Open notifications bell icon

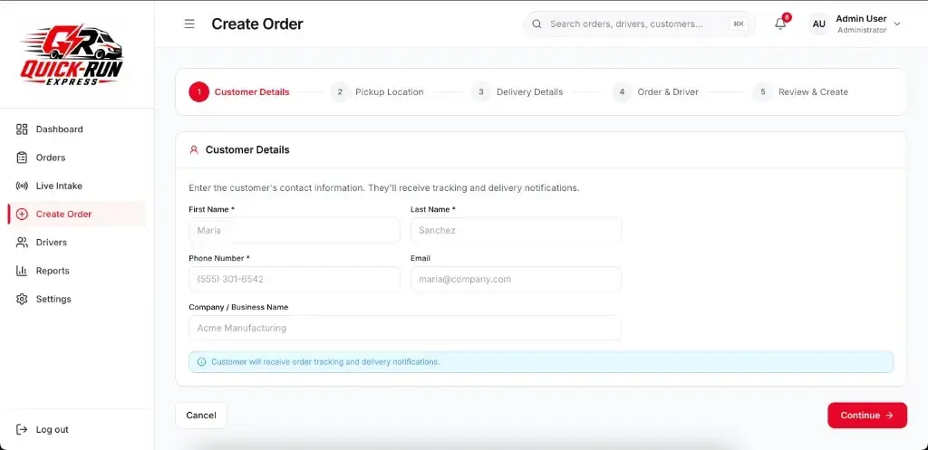(x=780, y=24)
